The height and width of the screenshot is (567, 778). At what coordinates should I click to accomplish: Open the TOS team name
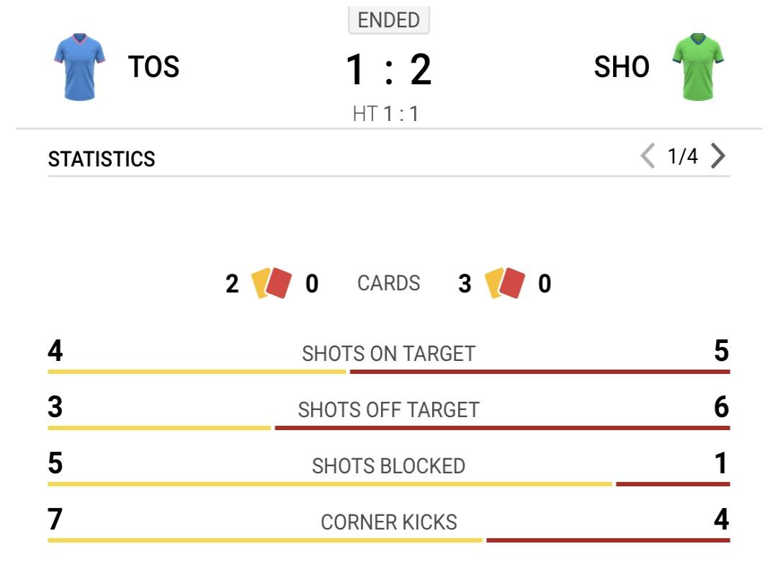(154, 67)
